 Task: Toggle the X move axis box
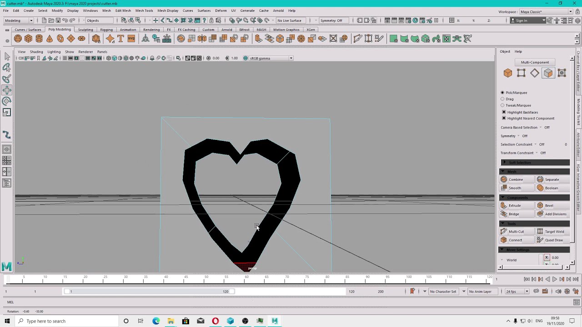pos(547,258)
